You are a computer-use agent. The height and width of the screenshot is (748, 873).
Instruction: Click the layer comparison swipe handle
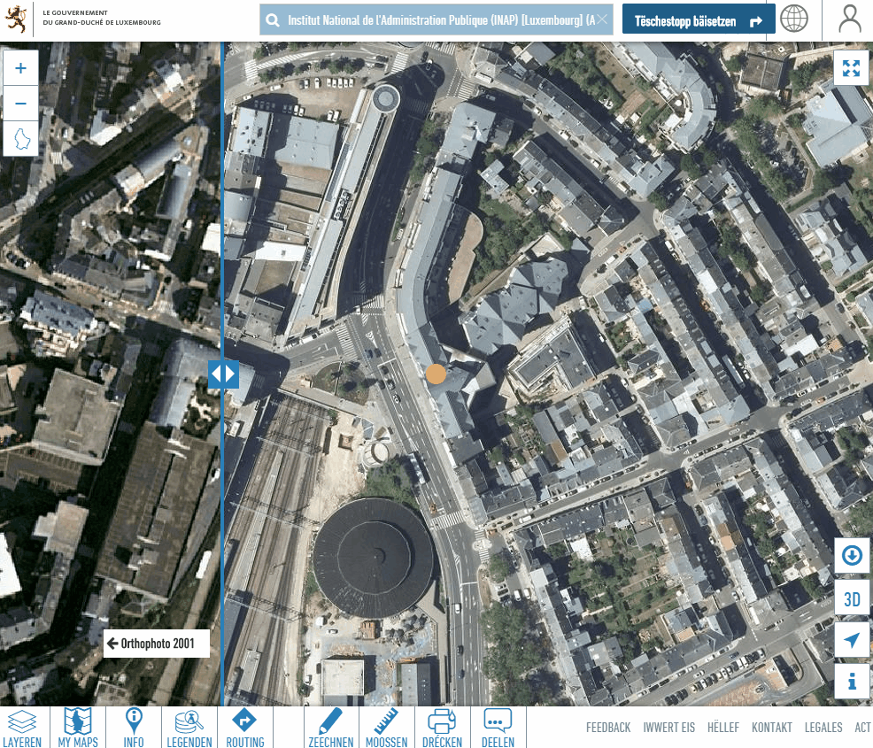(222, 374)
